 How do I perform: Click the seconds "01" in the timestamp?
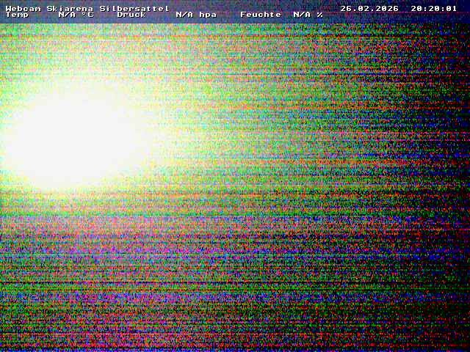click(x=452, y=8)
